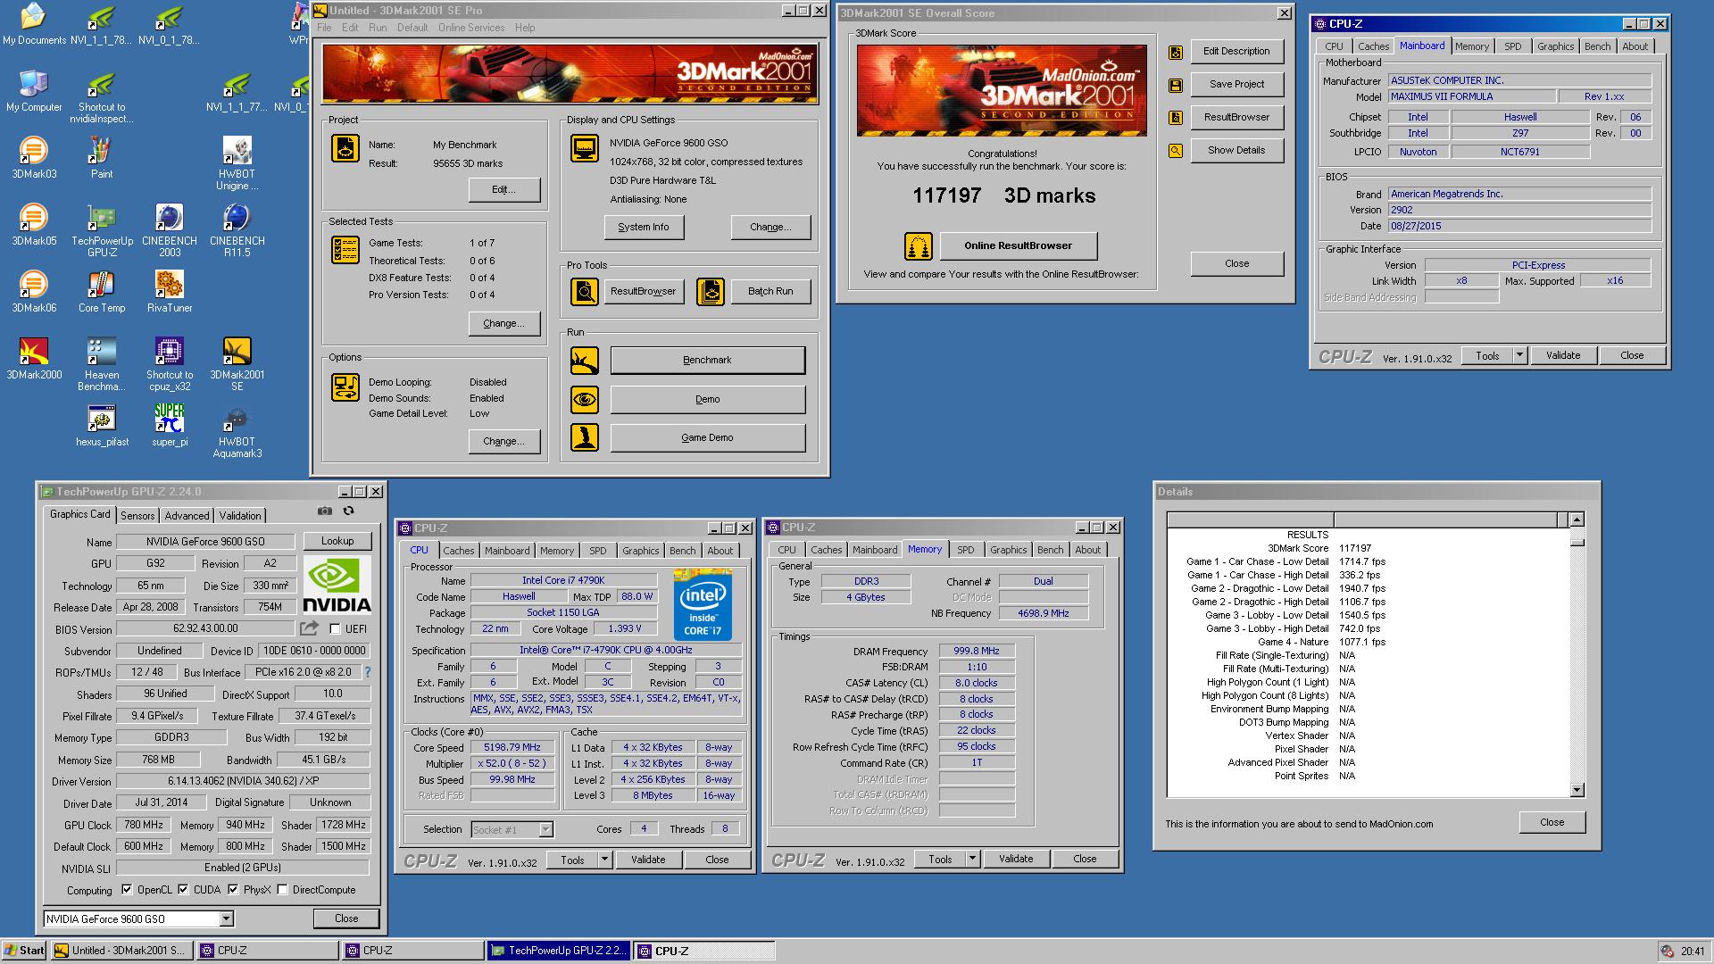Switch to Untitled 3DMark2001 taskbar item
This screenshot has height=964, width=1714.
pos(121,951)
